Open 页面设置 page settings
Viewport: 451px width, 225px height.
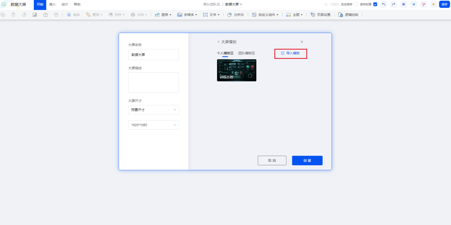point(321,15)
